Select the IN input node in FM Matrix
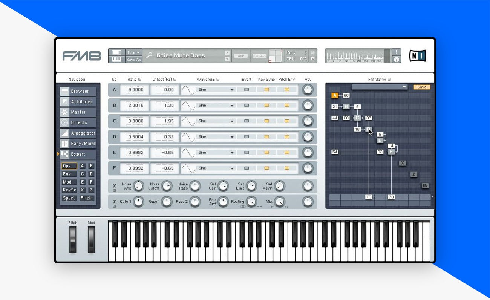The image size is (490, 300). pos(425,185)
